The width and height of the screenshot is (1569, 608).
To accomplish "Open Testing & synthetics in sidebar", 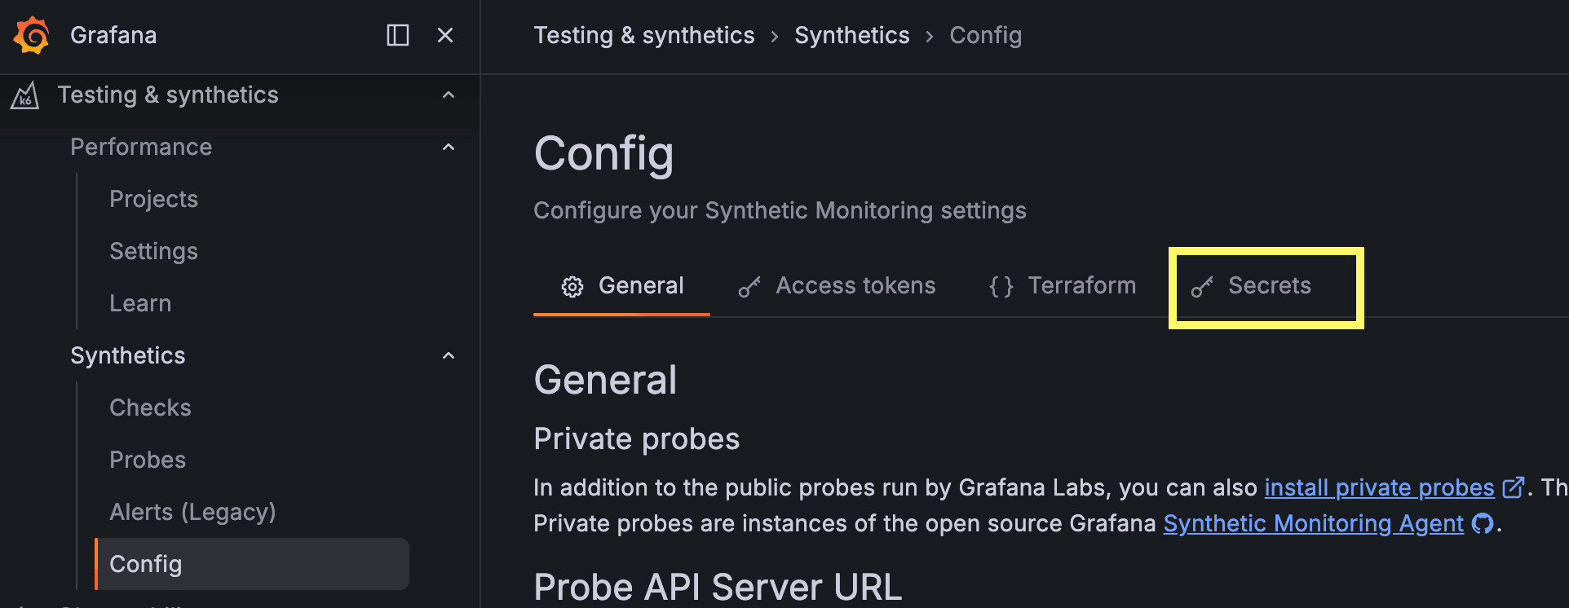I will click(x=168, y=95).
